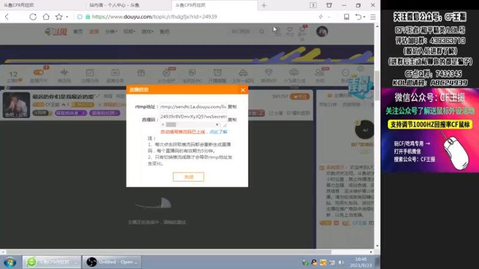This screenshot has height=269, width=479.
Task: Copy the 直播码 using its 复制 link
Action: (x=232, y=120)
